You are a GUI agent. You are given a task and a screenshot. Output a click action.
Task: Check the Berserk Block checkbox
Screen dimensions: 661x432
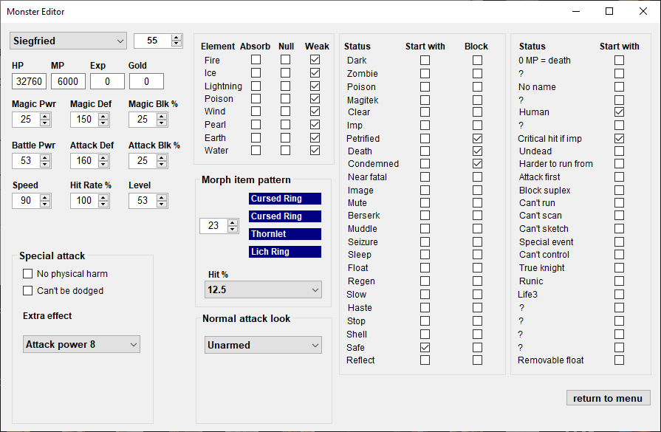(x=477, y=216)
